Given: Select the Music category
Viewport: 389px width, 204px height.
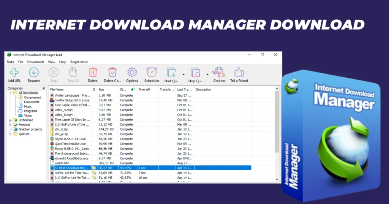Looking at the screenshot, I should click(x=28, y=107).
